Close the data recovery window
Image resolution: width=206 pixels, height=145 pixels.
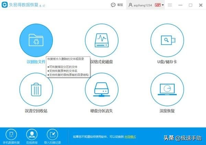point(201,5)
